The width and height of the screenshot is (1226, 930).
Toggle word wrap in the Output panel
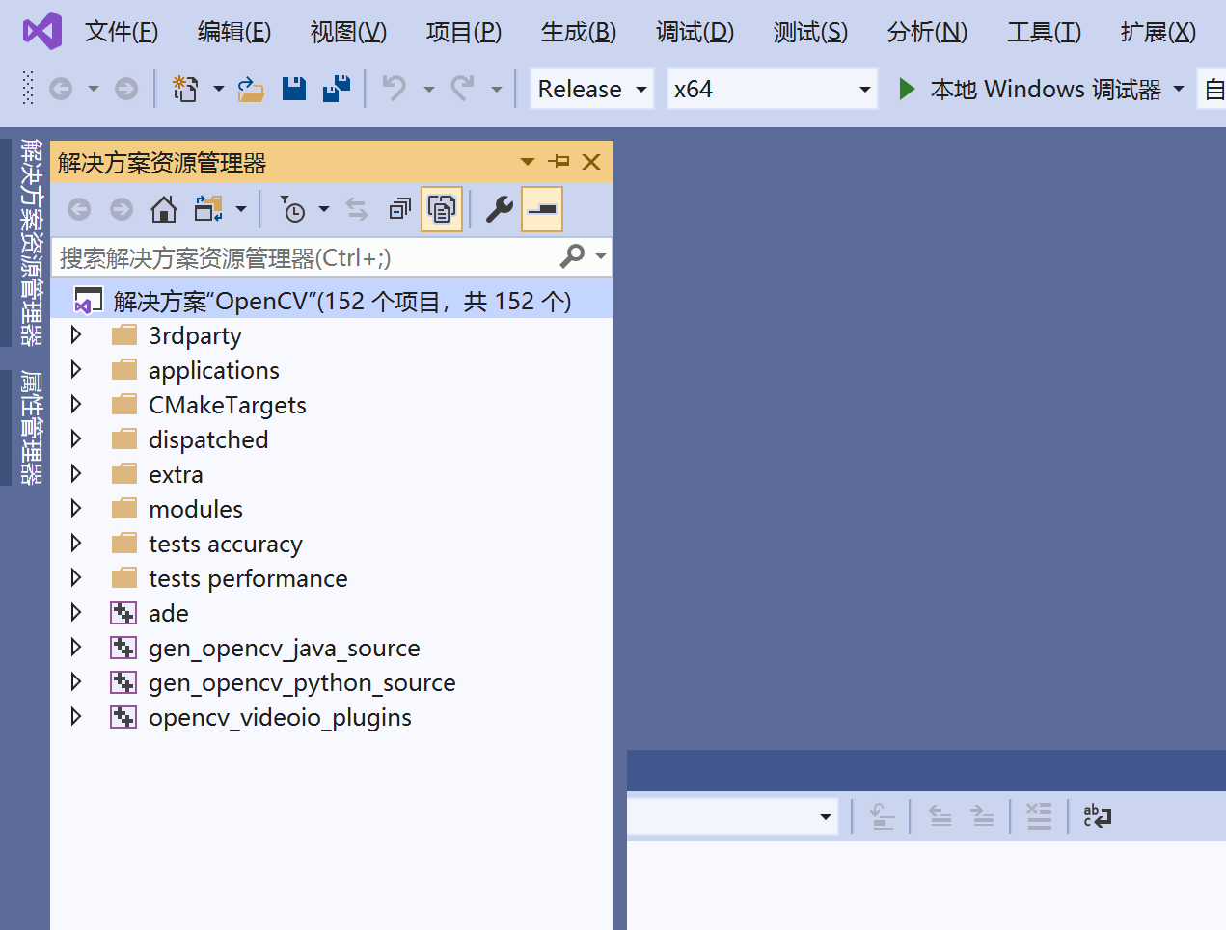[x=1097, y=816]
